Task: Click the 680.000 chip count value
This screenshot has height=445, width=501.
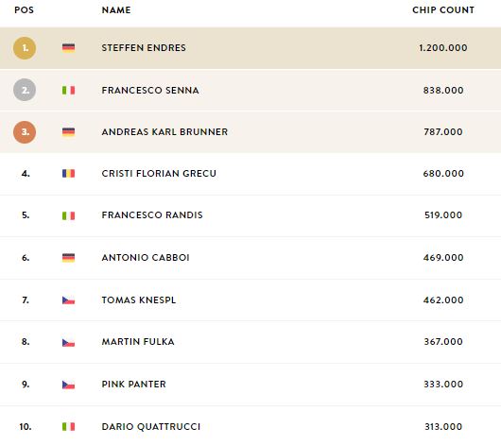Action: pos(443,174)
